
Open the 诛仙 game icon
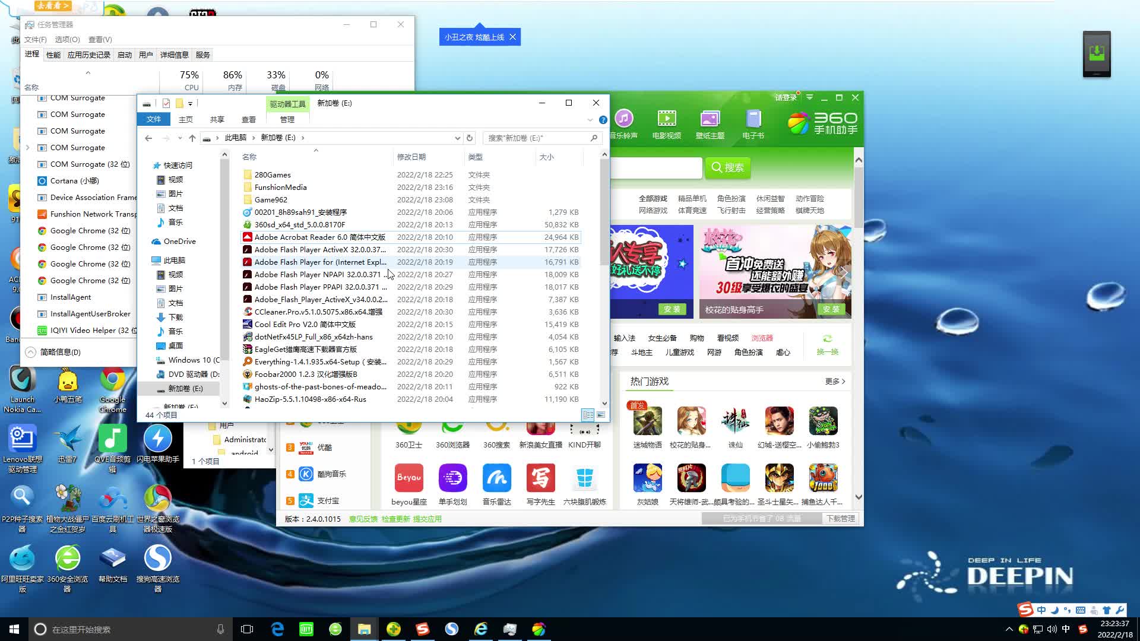pyautogui.click(x=736, y=421)
